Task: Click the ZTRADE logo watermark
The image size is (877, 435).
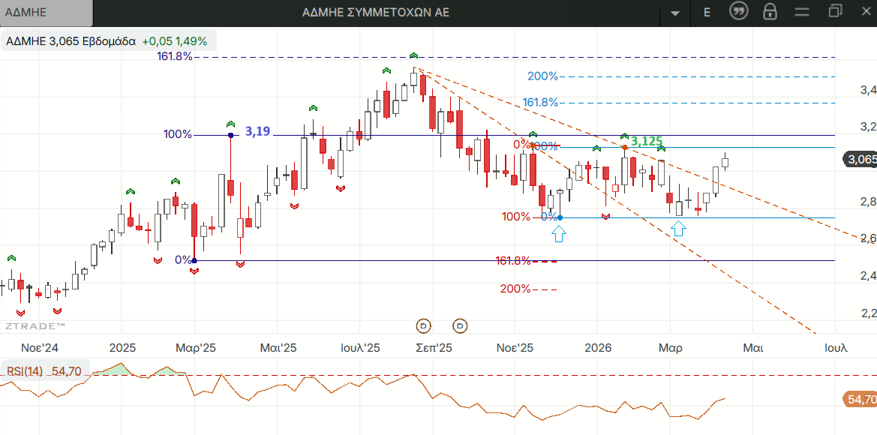Action: (35, 326)
